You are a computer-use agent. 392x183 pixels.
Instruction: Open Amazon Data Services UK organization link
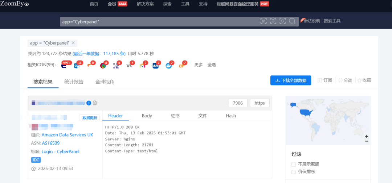(x=67, y=135)
